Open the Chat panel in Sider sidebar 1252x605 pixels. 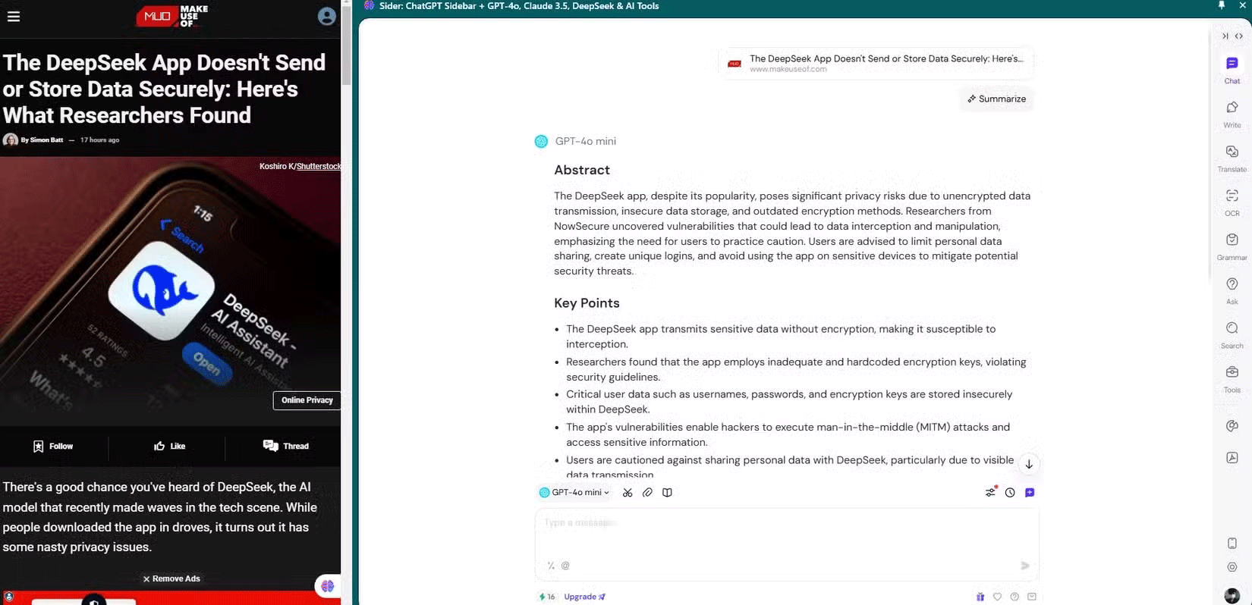tap(1232, 69)
